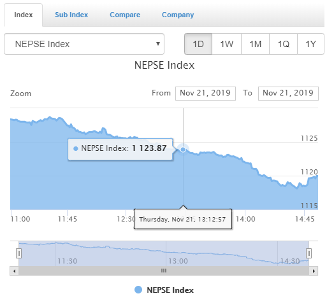Click the 1 123.87 tooltip value
This screenshot has height=296, width=327.
point(149,148)
